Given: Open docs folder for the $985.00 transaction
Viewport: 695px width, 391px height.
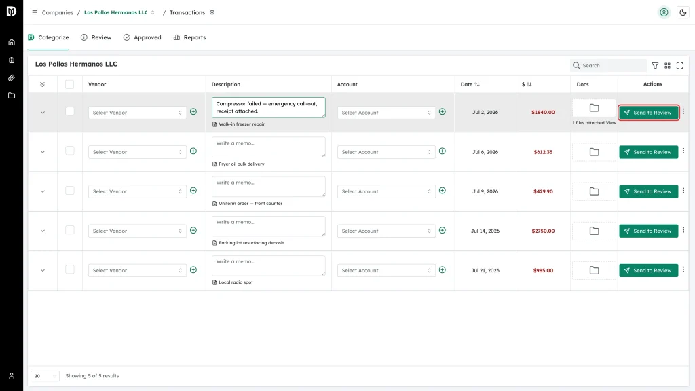Looking at the screenshot, I should click(594, 270).
